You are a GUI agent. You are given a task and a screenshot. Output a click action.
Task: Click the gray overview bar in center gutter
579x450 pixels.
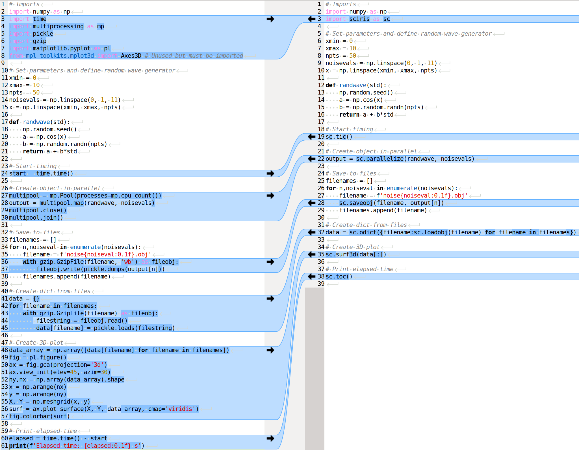(314, 368)
